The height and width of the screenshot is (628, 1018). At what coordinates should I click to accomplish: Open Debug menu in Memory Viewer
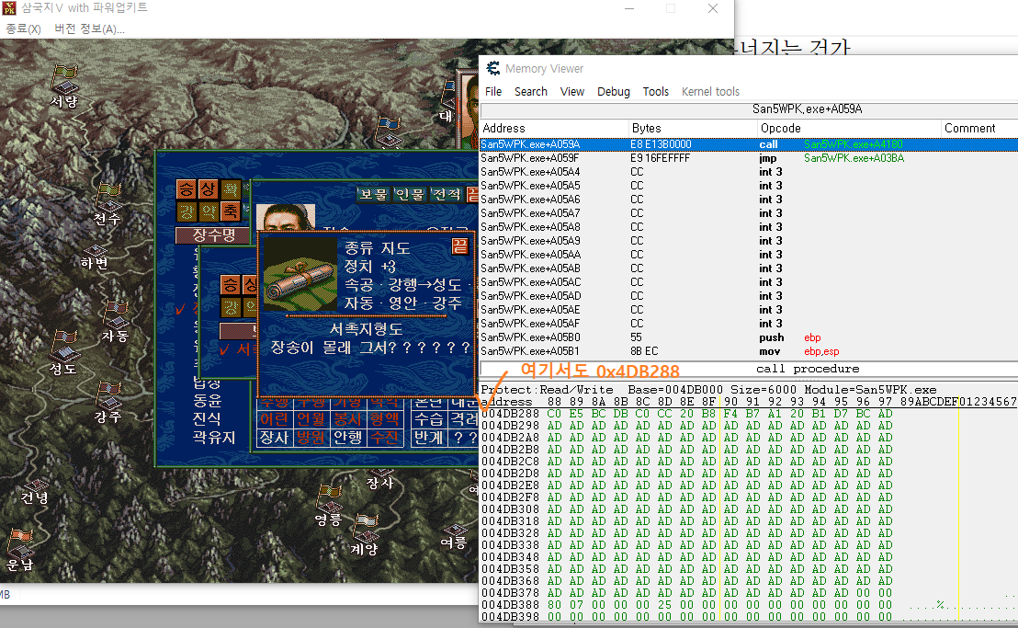(614, 92)
